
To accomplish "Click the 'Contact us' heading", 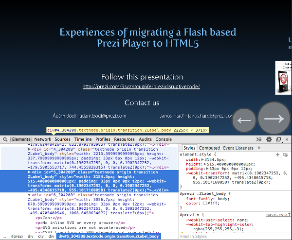I will pyautogui.click(x=142, y=103).
